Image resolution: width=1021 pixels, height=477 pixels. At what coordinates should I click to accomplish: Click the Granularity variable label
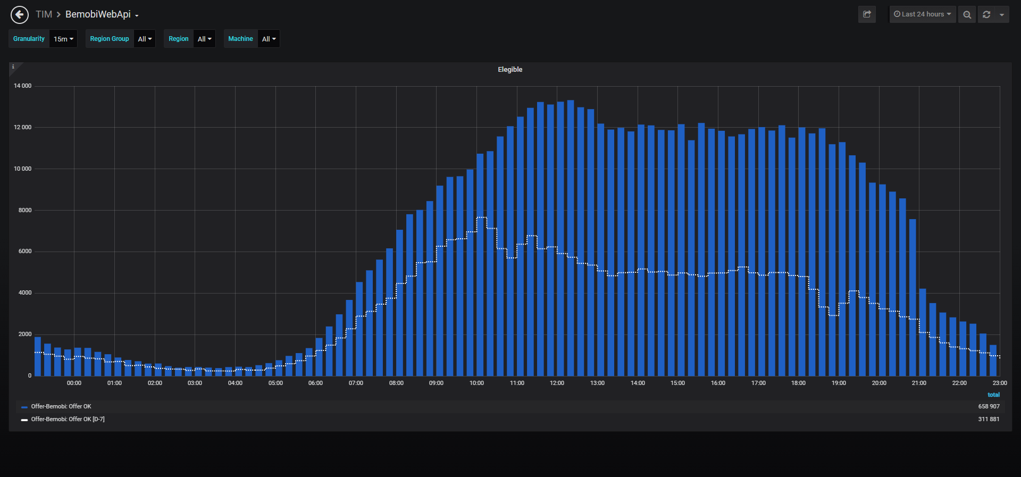coord(29,39)
